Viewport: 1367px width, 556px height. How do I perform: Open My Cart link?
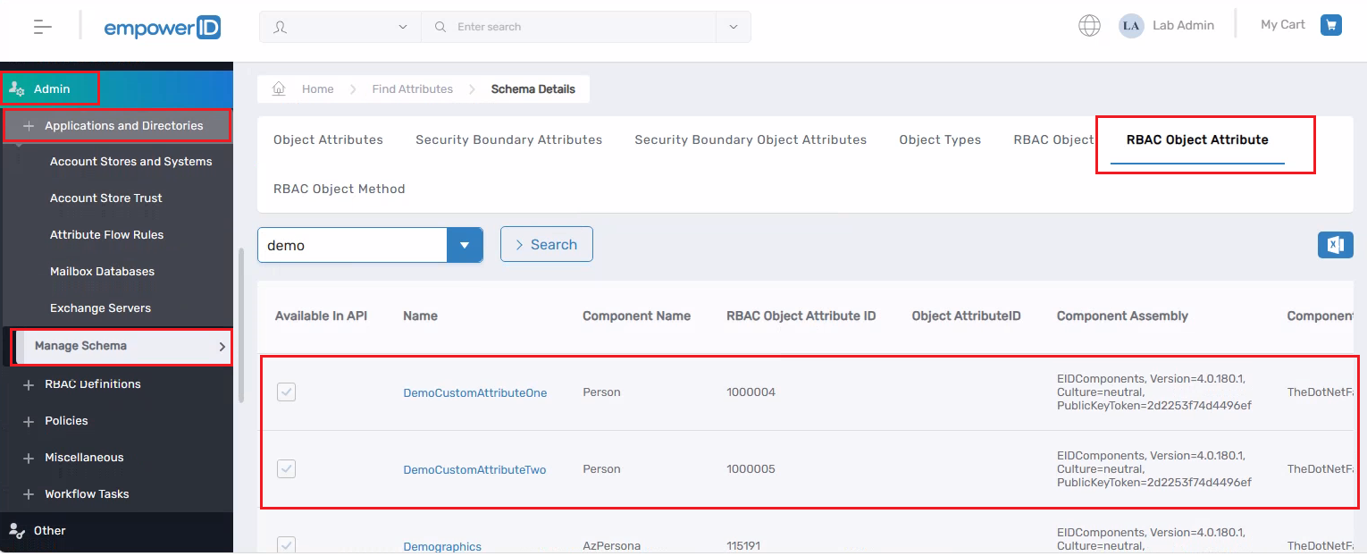click(1283, 24)
